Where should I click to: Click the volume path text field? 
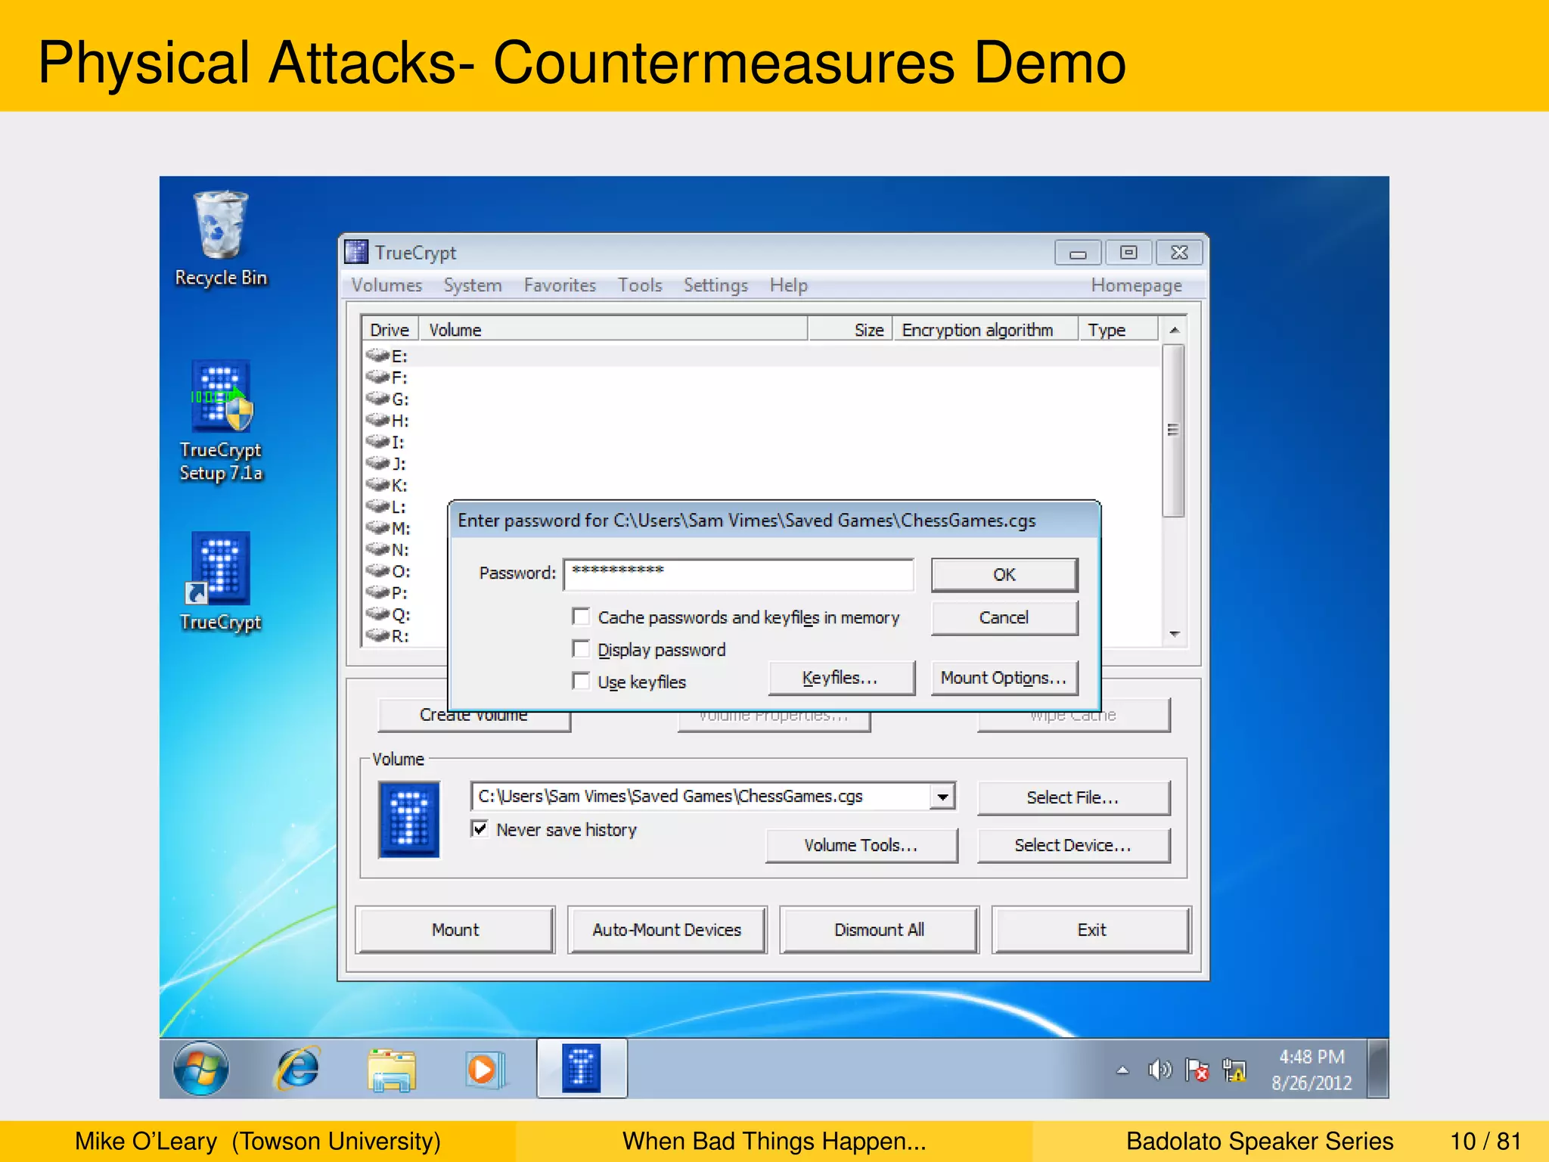[x=700, y=797]
